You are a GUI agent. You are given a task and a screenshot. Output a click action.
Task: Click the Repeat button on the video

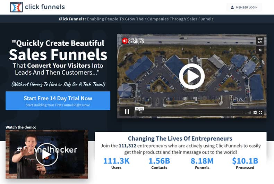[260, 41]
